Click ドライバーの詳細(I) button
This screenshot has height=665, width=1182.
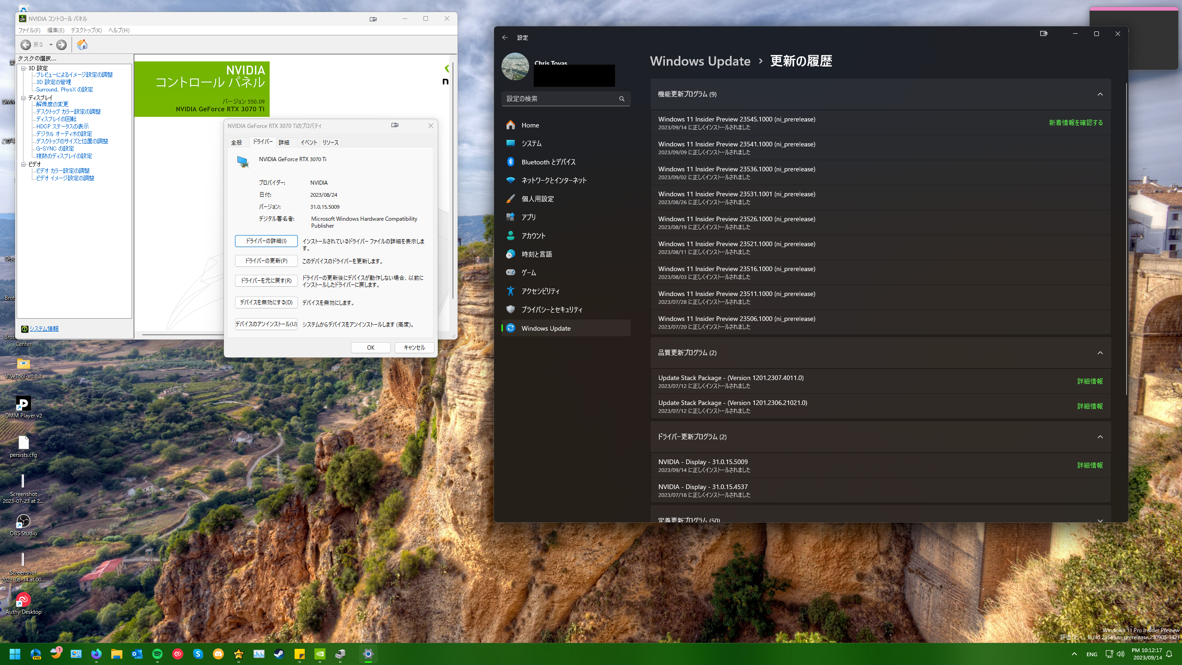(266, 241)
